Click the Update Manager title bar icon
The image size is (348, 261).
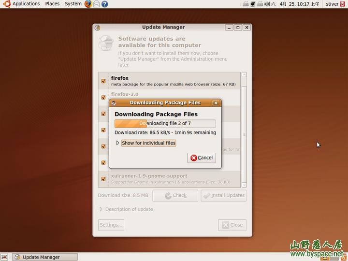[x=98, y=28]
